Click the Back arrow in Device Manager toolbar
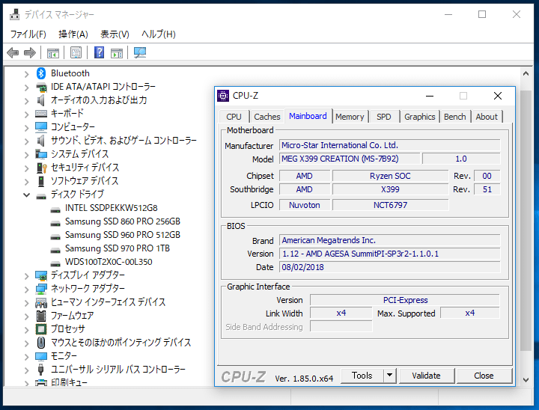 click(13, 52)
